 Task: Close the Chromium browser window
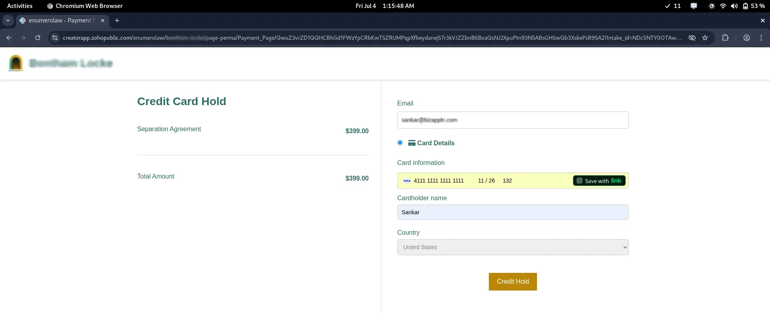763,20
